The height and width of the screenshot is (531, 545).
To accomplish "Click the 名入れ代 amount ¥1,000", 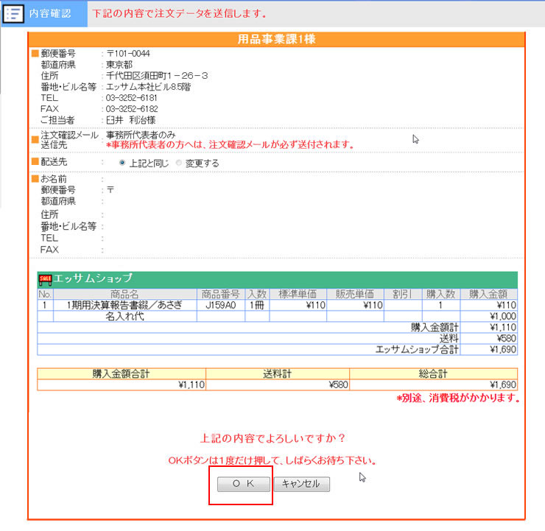I will 502,316.
